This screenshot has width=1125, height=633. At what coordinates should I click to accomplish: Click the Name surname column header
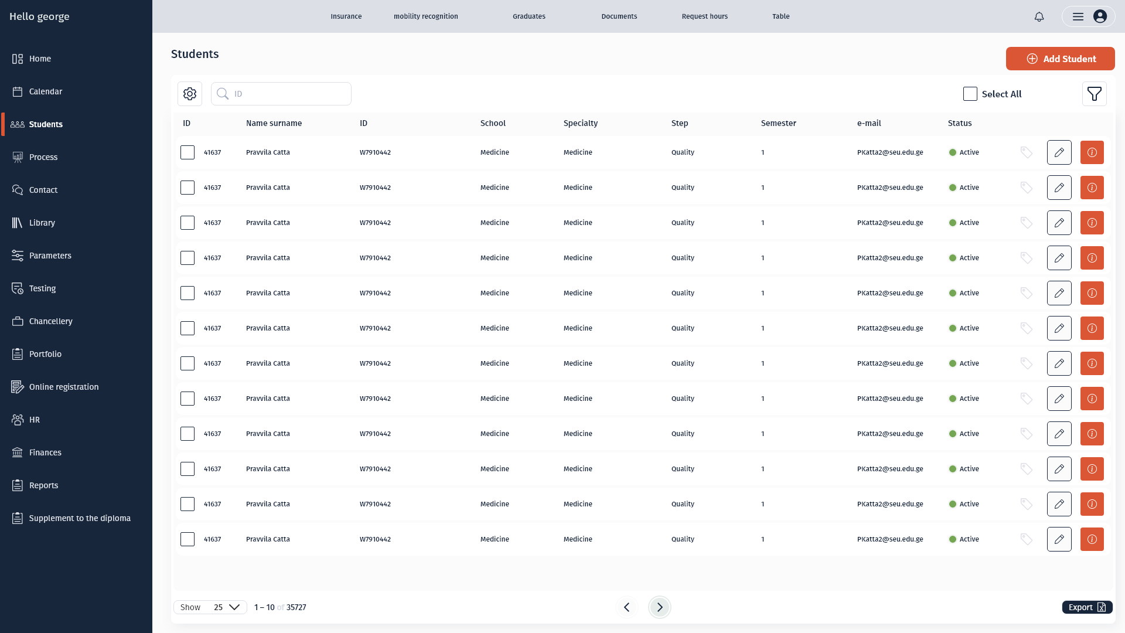274,123
